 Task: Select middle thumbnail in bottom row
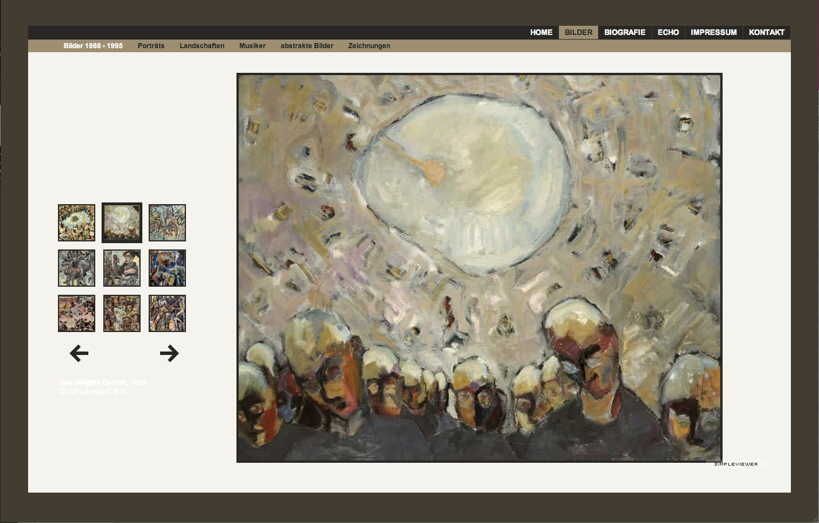[122, 313]
